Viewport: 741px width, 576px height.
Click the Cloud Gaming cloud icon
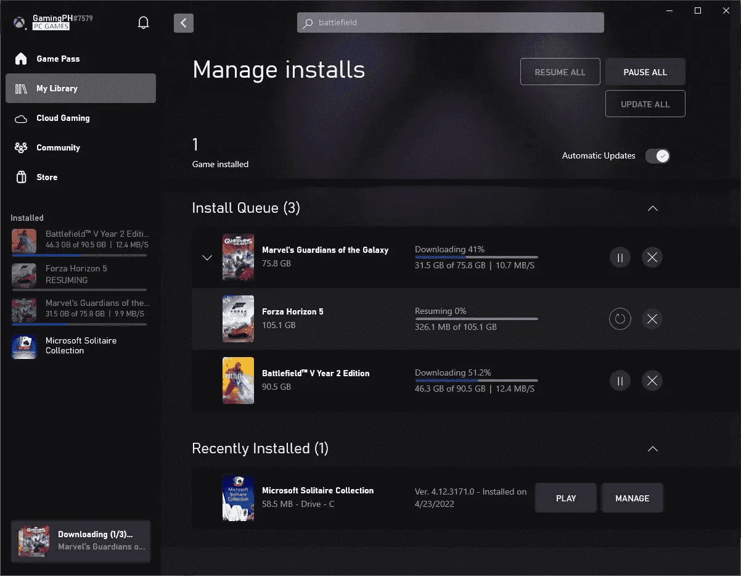point(21,118)
